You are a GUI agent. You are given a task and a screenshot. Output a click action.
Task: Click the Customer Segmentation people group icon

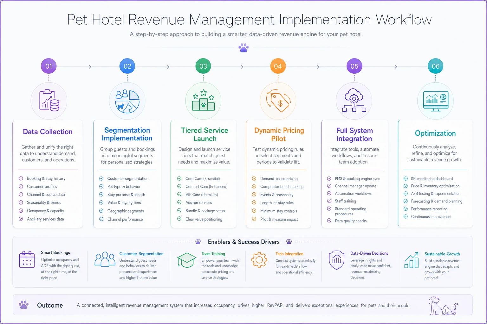105,259
